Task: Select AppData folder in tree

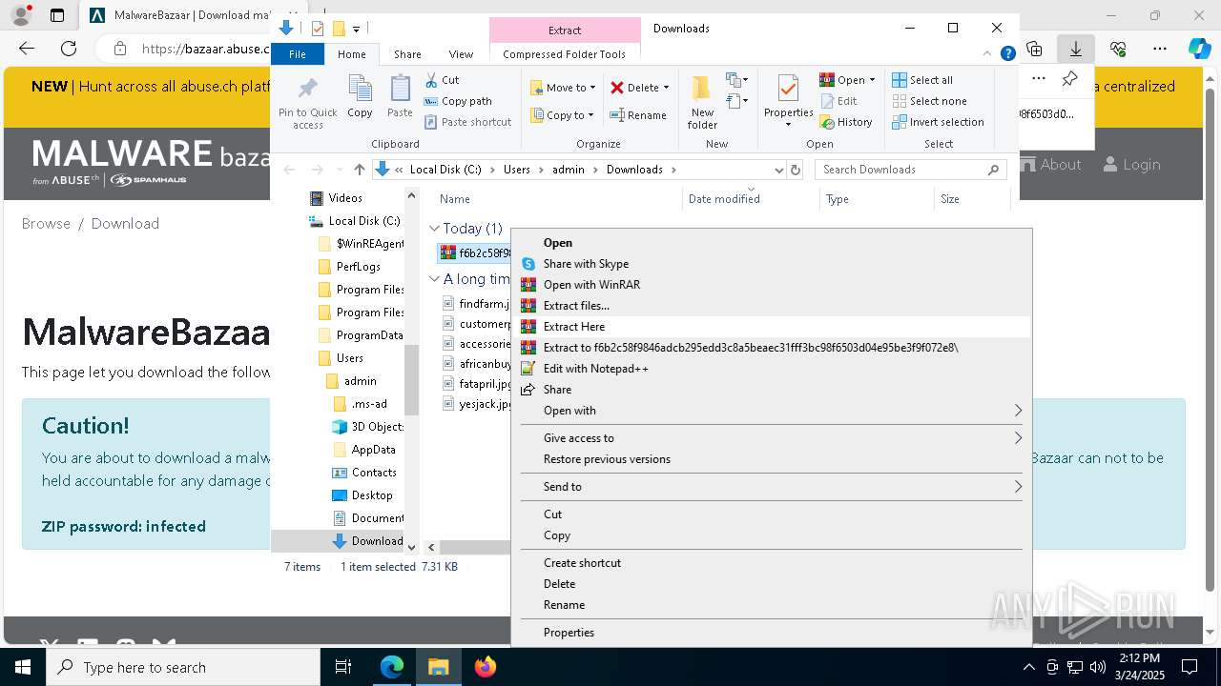Action: 363,450
